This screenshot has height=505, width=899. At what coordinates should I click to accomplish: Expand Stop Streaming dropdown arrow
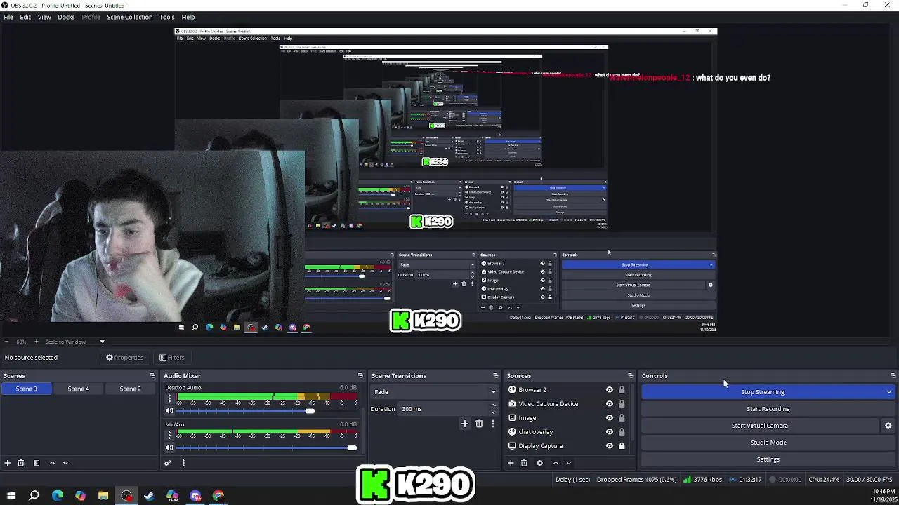(889, 392)
